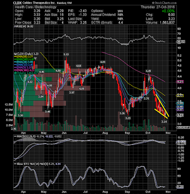Click the CLDX ticker symbol in header
Image resolution: width=190 pixels, height=194 pixels.
17,3
